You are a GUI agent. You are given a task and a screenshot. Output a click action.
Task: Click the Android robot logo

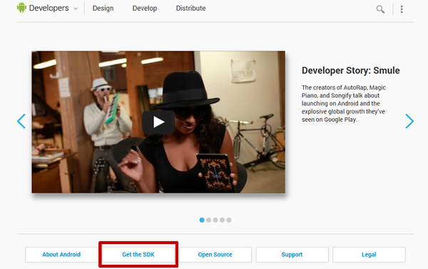point(21,8)
